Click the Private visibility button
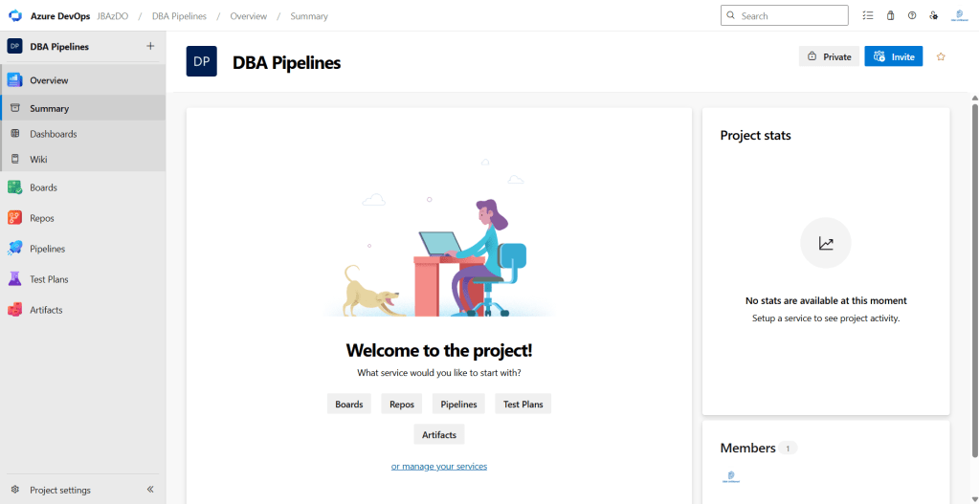Screen dimensions: 979x504 (x=829, y=56)
